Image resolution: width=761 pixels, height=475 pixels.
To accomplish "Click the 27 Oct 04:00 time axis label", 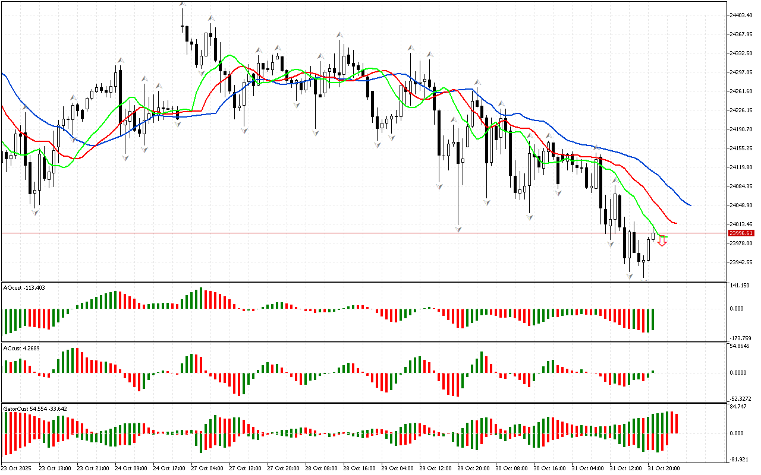I will [x=207, y=468].
